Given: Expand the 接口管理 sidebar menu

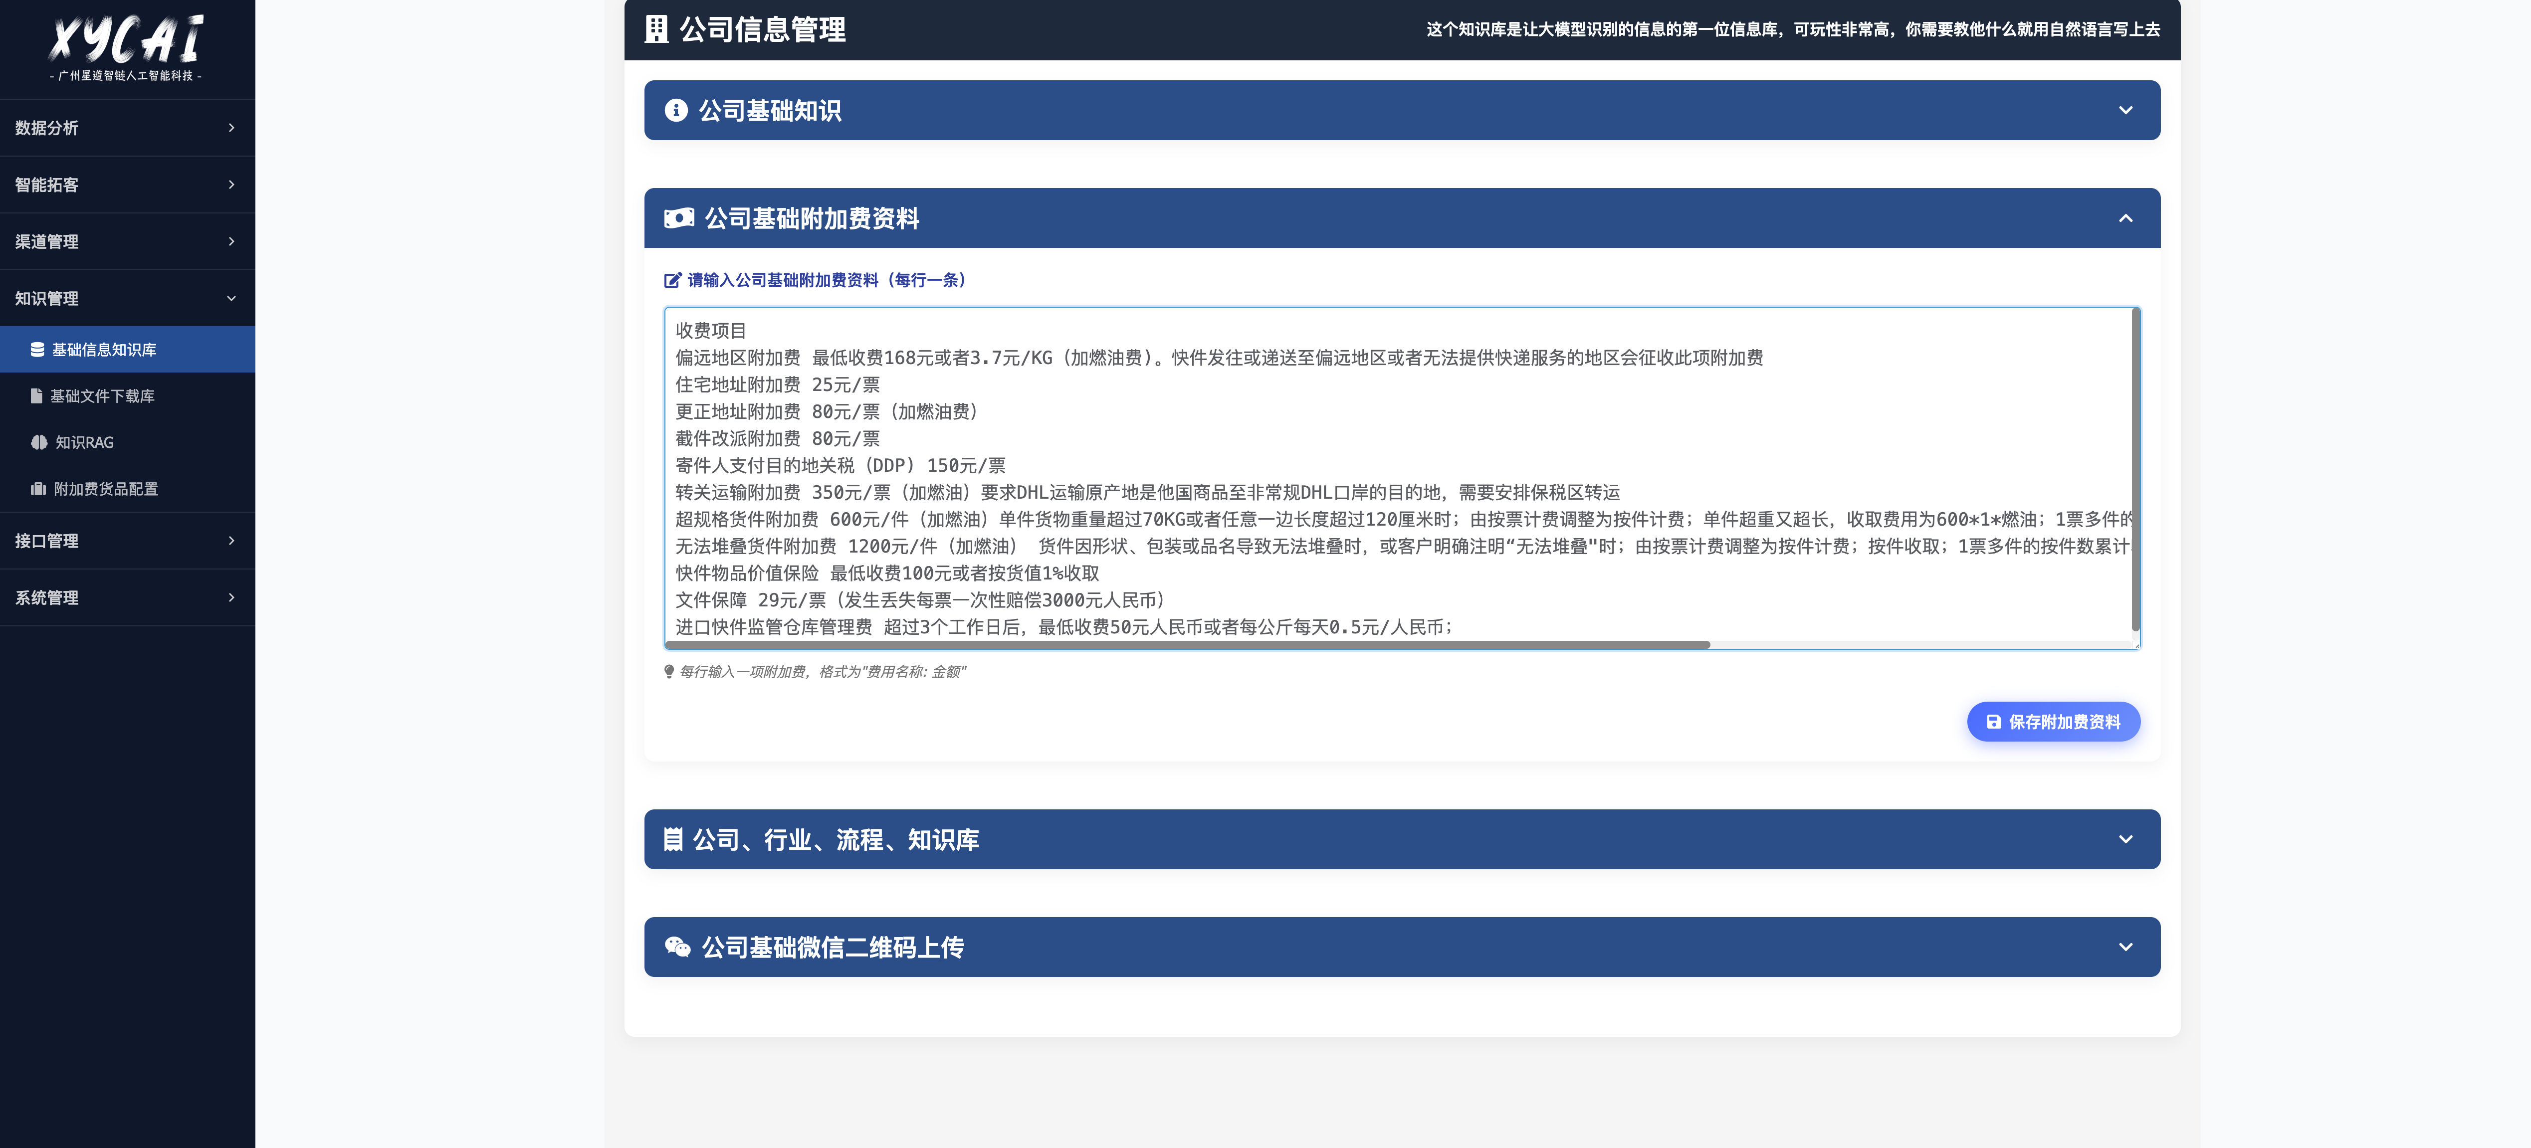Looking at the screenshot, I should (x=128, y=541).
